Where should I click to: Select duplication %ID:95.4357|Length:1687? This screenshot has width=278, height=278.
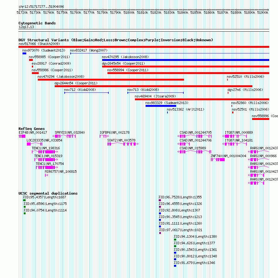click(x=24, y=200)
